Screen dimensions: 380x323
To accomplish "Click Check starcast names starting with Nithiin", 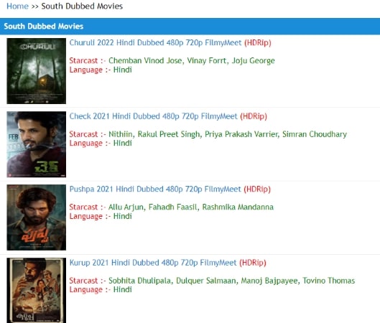I will [x=228, y=134].
